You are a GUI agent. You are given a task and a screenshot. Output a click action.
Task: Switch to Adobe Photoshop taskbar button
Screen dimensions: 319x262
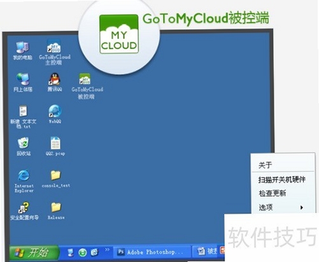152,252
